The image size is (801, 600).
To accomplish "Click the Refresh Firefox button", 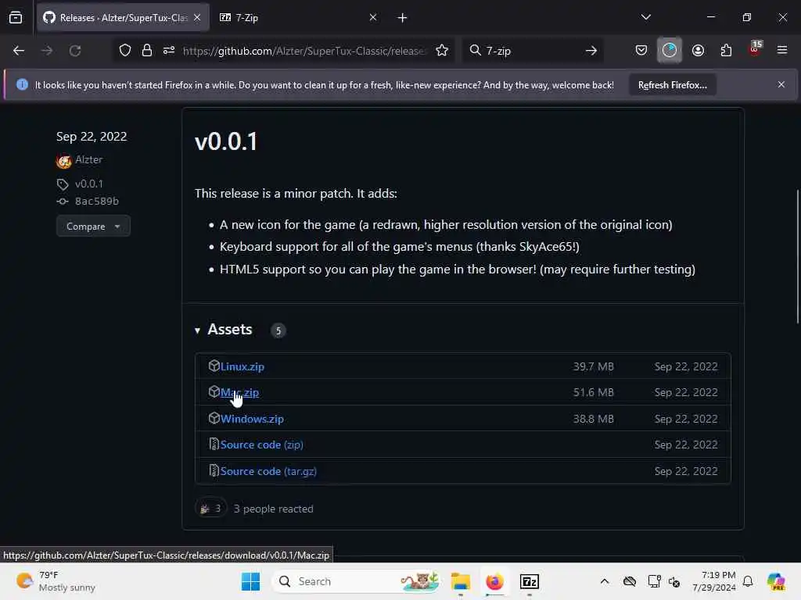I will 672,84.
